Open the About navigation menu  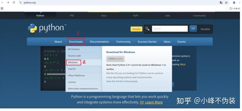pos(58,42)
